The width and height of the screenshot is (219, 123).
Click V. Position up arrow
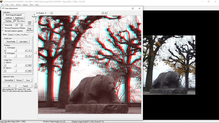click(x=36, y=21)
